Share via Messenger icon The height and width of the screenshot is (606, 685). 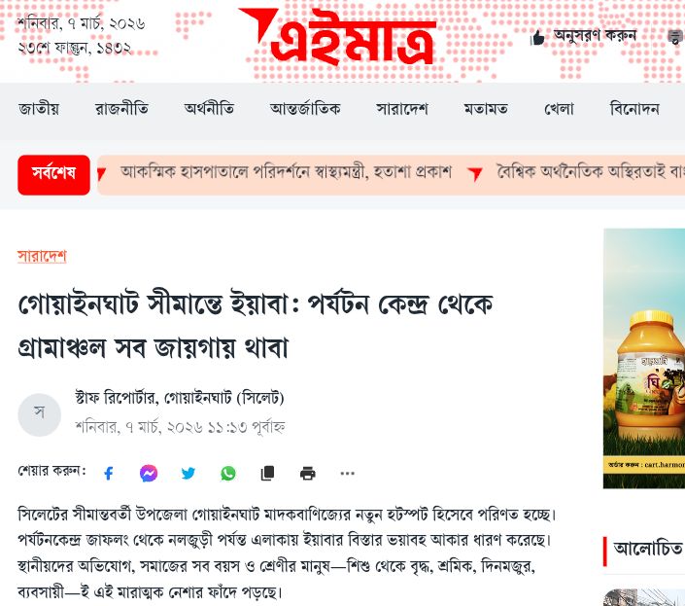point(149,473)
